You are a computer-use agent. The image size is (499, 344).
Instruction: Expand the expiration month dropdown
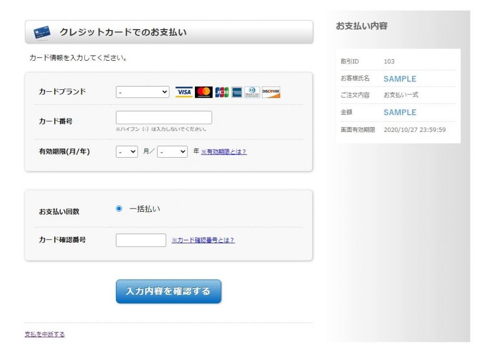[x=127, y=152]
